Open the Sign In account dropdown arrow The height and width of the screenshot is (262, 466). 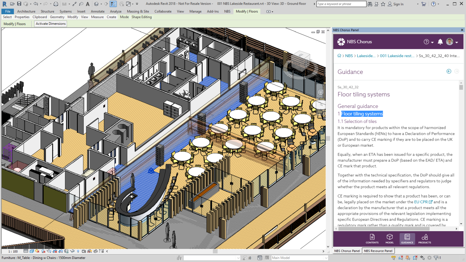418,4
